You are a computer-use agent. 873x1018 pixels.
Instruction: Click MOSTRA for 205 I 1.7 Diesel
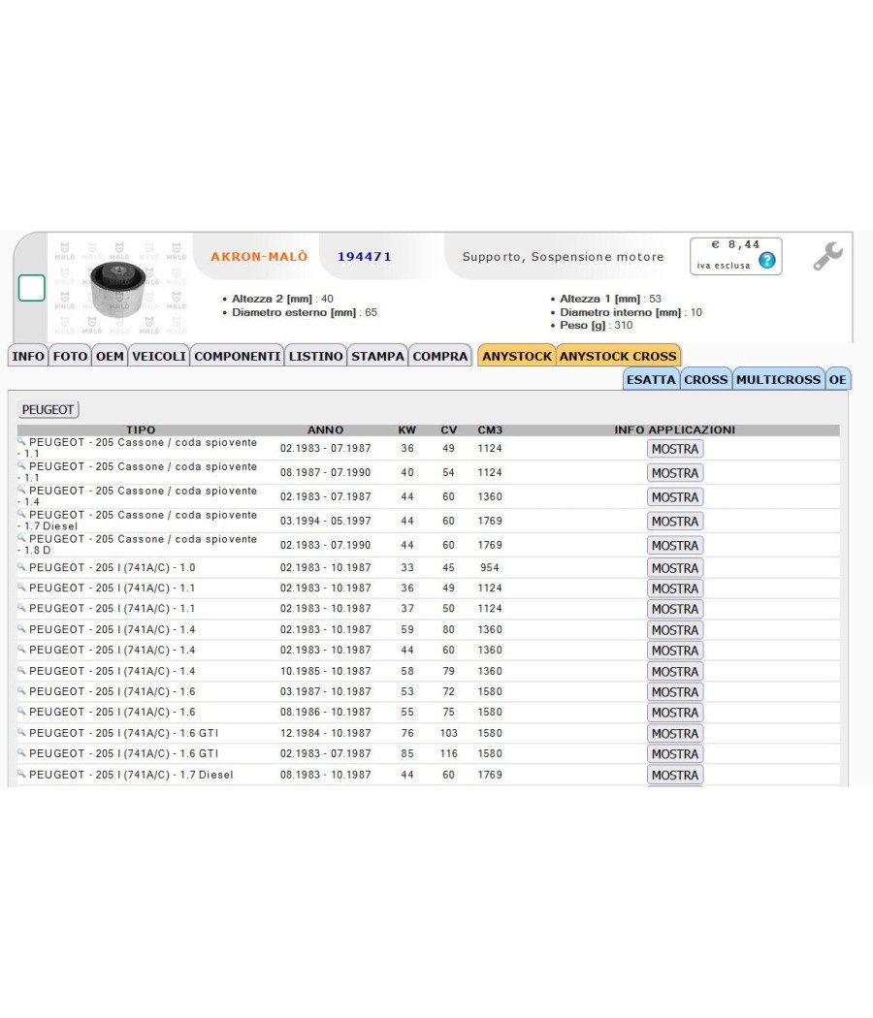point(675,775)
